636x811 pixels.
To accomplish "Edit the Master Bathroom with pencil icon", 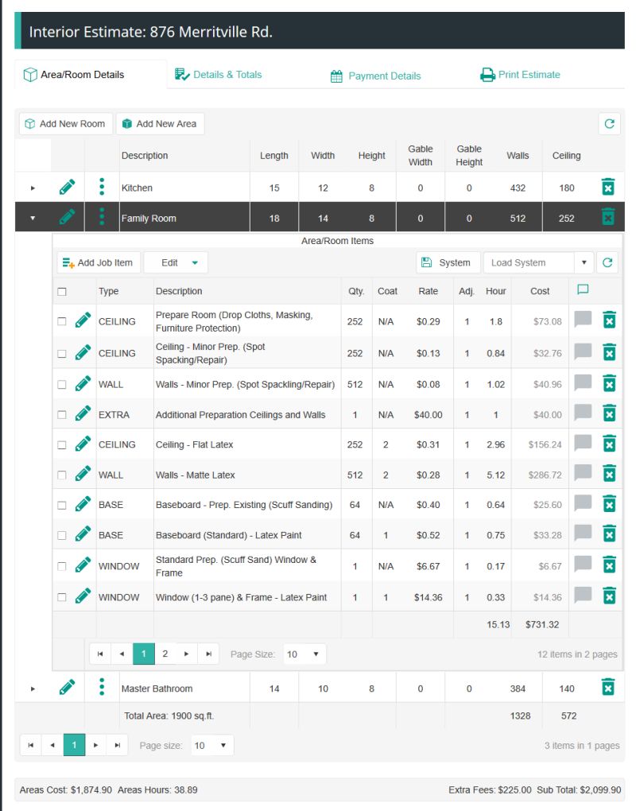I will click(68, 688).
